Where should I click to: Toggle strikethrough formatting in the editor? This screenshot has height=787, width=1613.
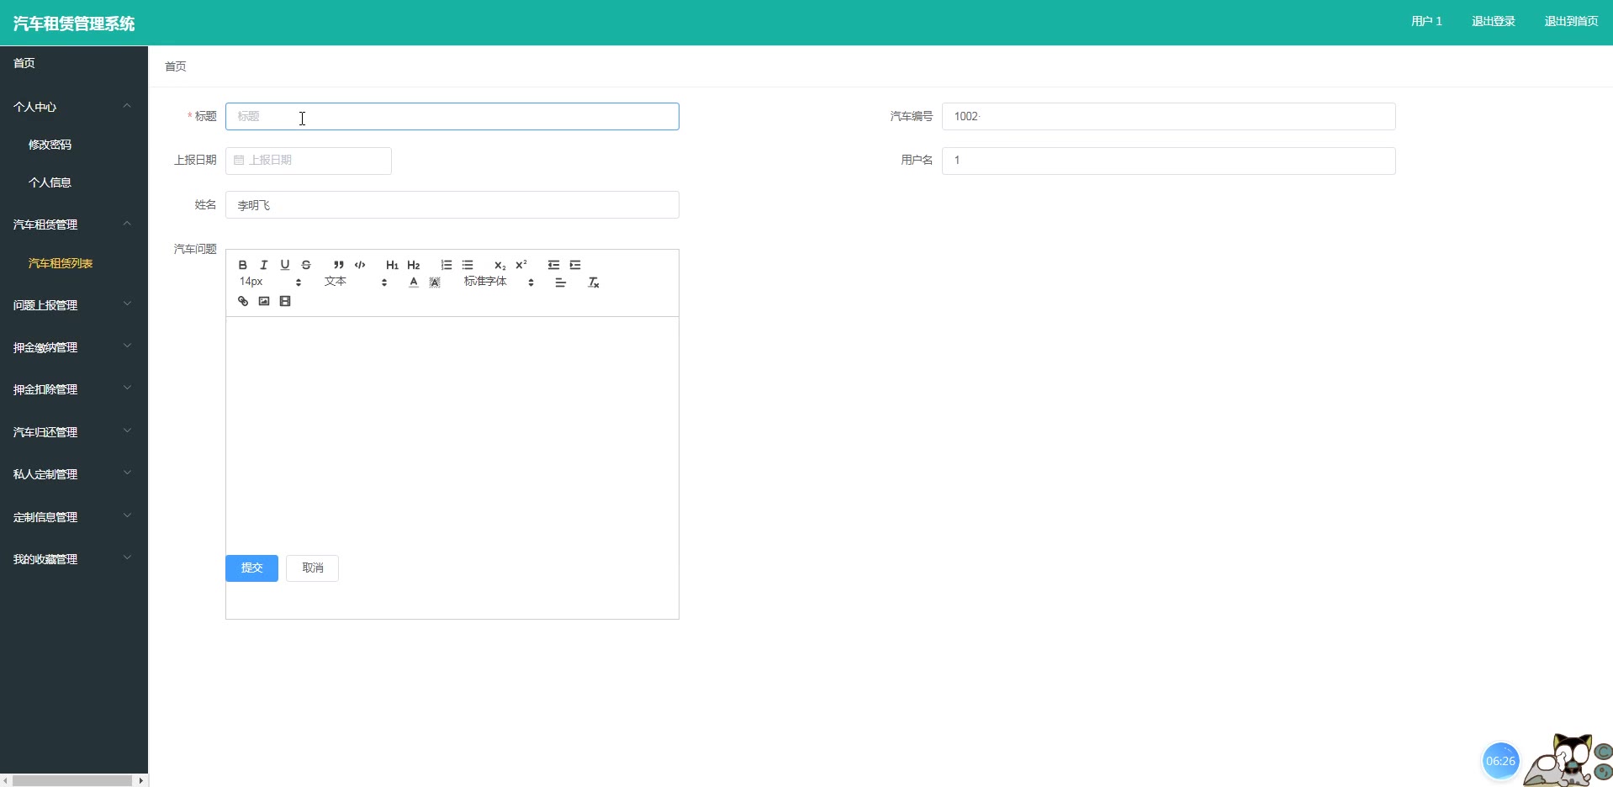[x=306, y=265]
